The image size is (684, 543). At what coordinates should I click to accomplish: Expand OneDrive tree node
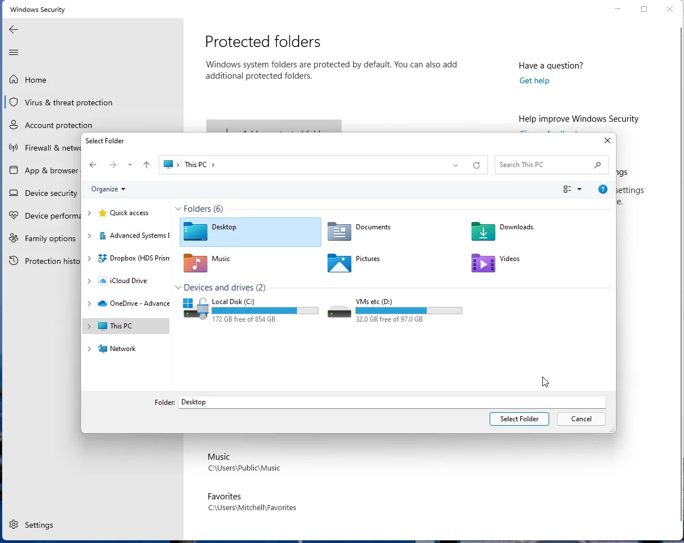(x=89, y=303)
